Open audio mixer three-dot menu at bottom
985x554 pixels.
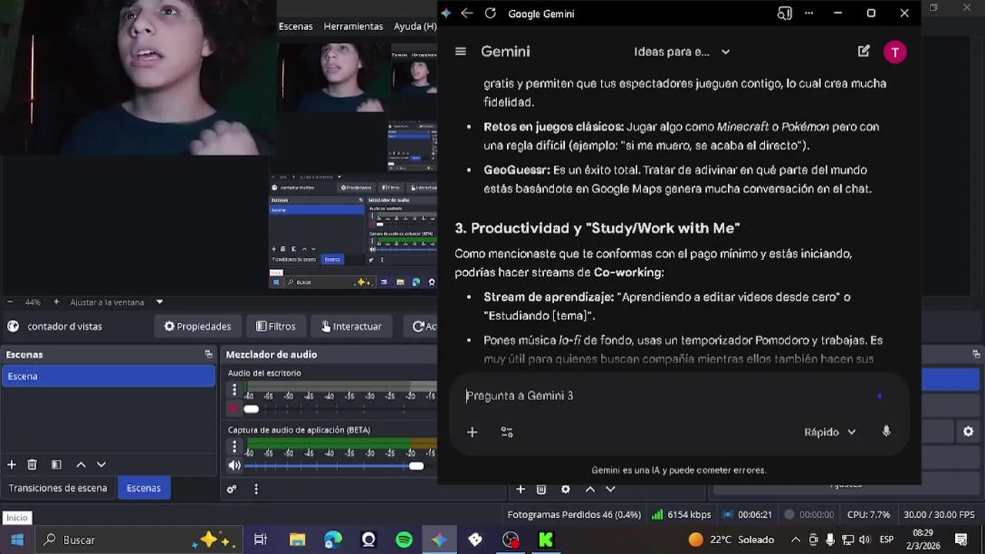(256, 489)
